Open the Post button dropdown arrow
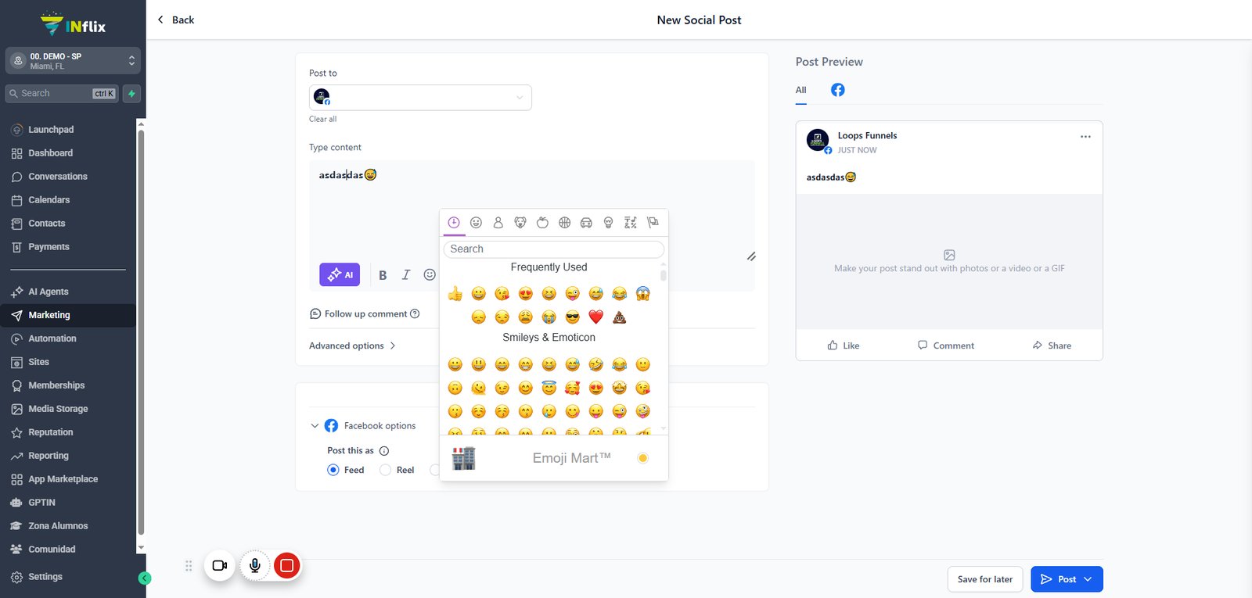This screenshot has height=598, width=1252. tap(1088, 579)
